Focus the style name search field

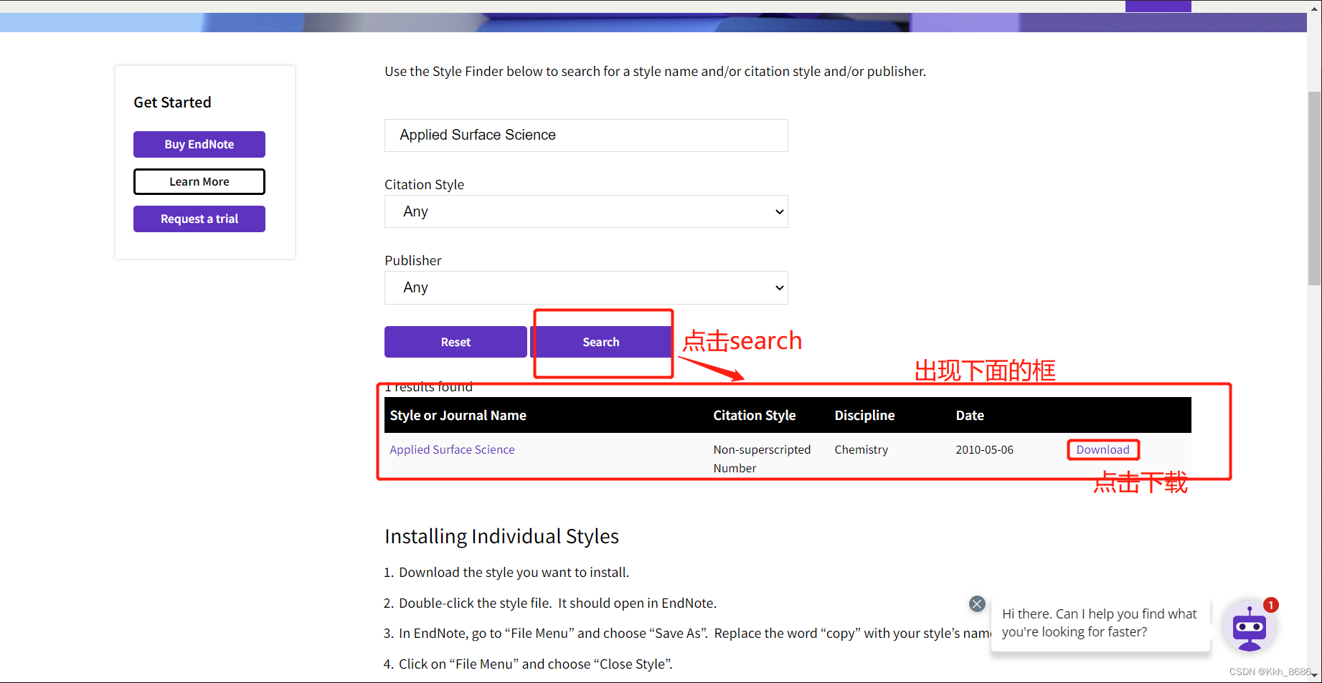[x=586, y=135]
